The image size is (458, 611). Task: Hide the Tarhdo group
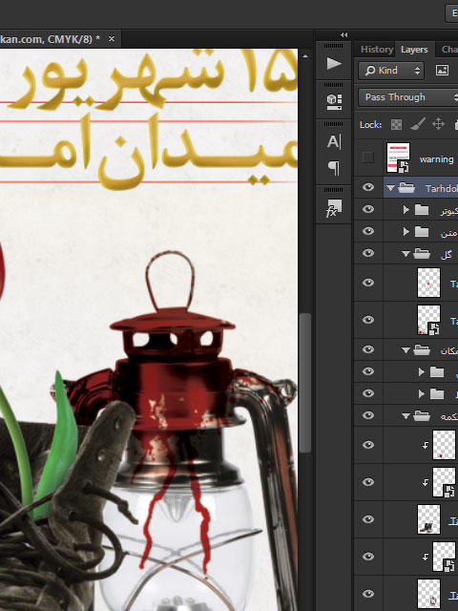368,187
